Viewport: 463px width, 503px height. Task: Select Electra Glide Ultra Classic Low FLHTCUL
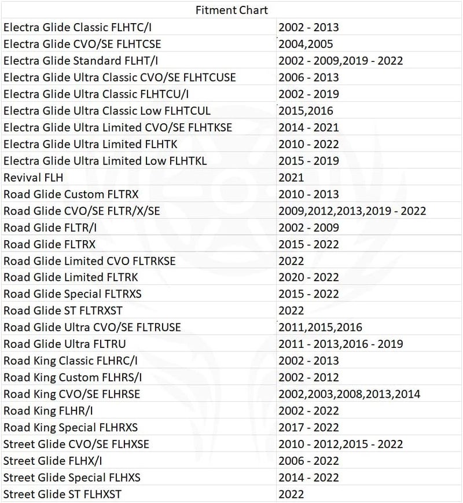point(139,111)
